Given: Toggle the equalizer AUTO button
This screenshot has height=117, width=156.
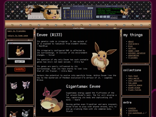Looking at the screenshot, I should [x=68, y=8].
